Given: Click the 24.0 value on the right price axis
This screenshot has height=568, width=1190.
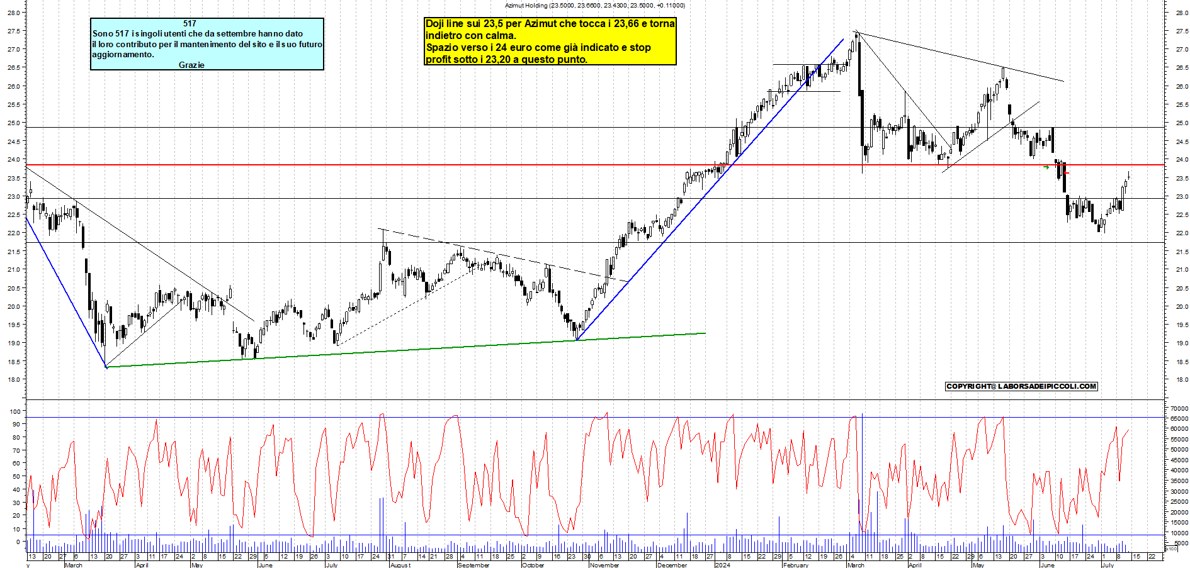Looking at the screenshot, I should (x=1182, y=160).
